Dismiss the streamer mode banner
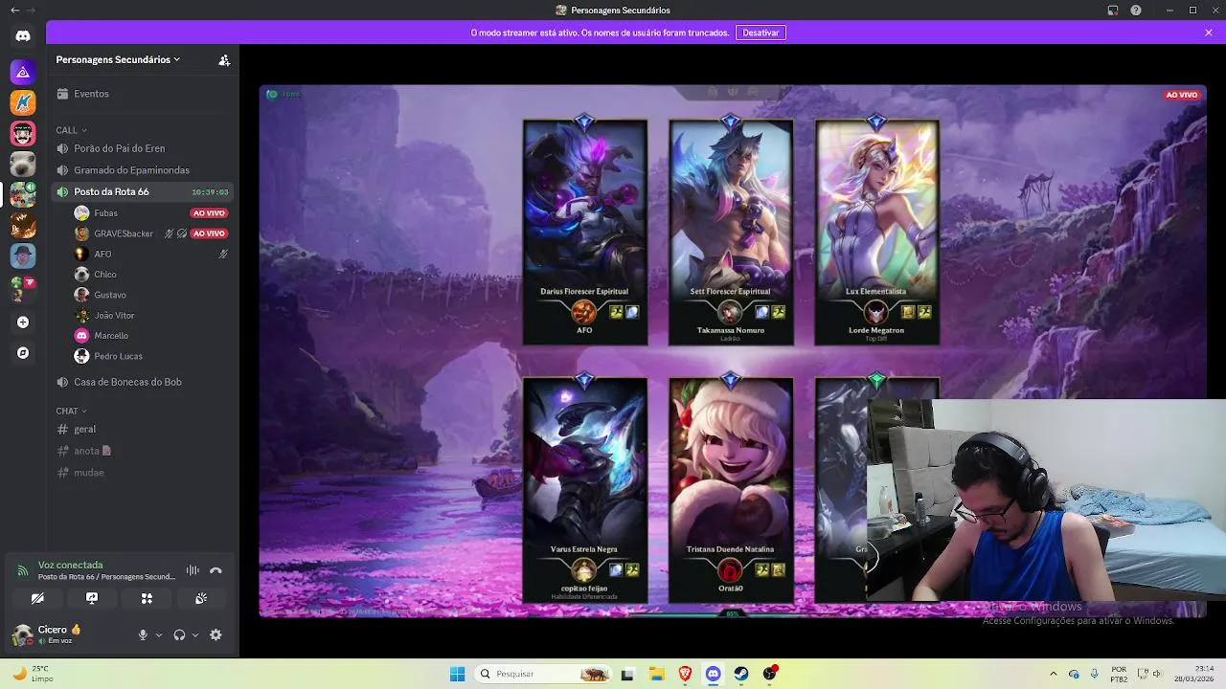 coord(1208,33)
